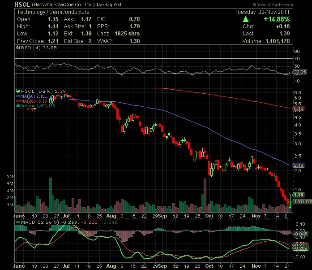Click the MA(50) 2.18 legend text
This screenshot has height=270, width=312.
tap(32, 96)
